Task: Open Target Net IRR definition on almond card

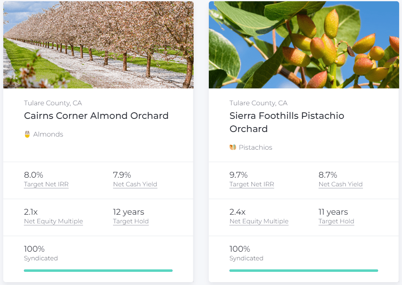Action: coord(46,184)
